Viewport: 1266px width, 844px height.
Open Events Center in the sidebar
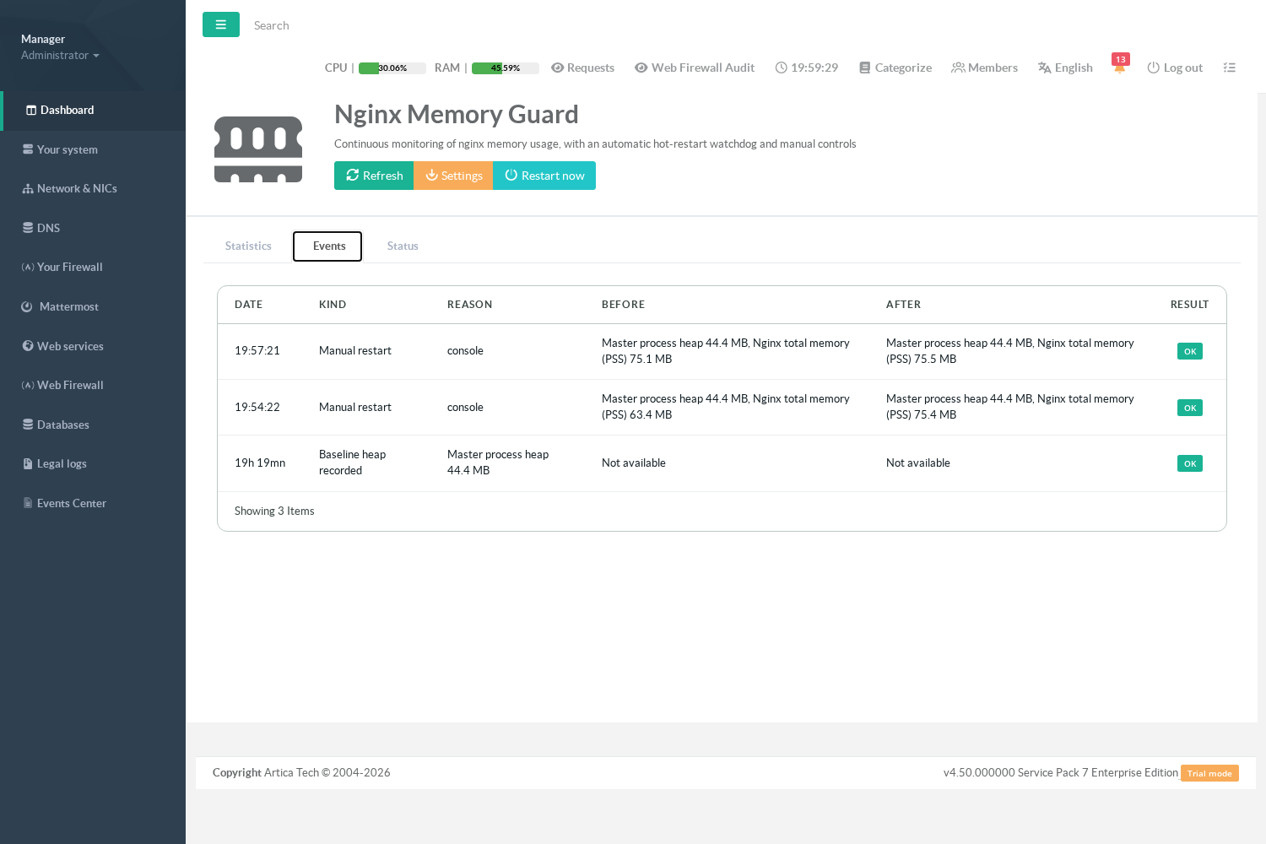pos(93,503)
